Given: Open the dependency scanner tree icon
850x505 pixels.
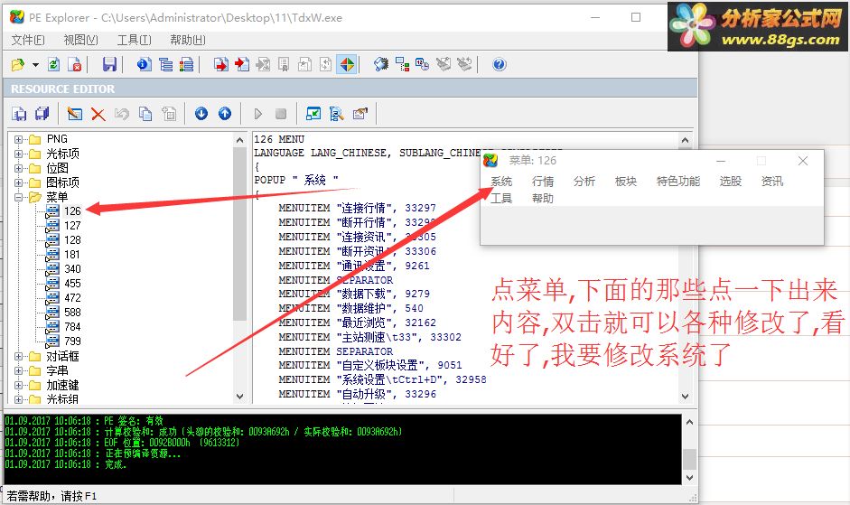Looking at the screenshot, I should coord(402,64).
